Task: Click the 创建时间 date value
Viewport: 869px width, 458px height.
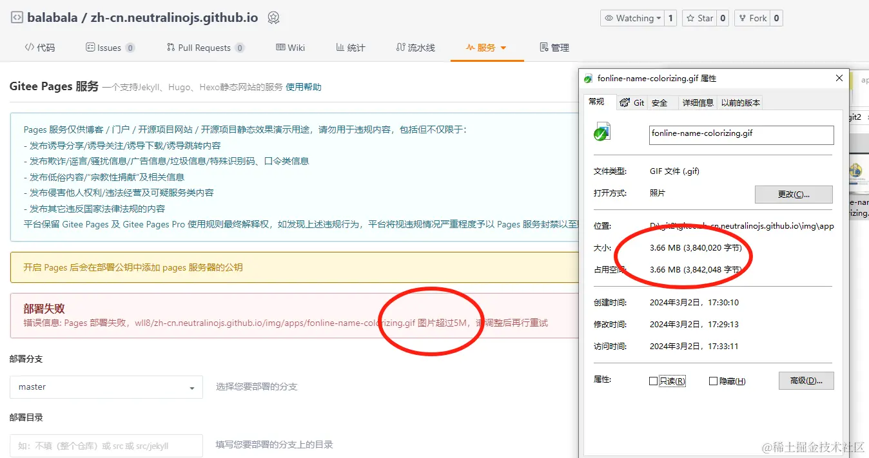Action: (694, 302)
